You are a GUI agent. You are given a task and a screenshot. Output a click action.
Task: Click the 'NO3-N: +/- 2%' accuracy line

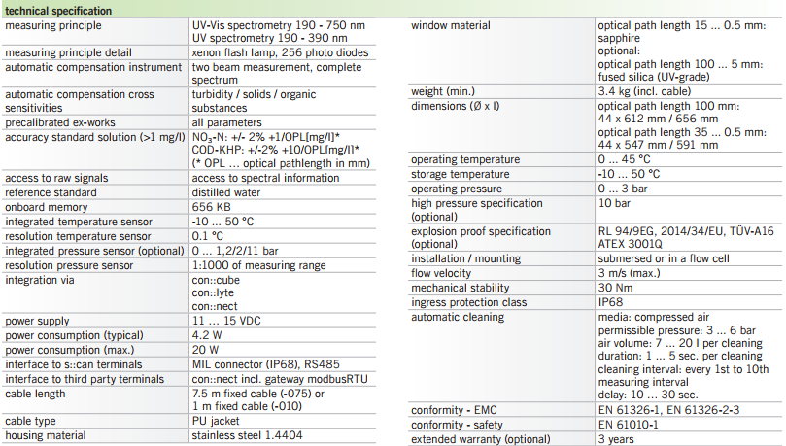point(266,137)
